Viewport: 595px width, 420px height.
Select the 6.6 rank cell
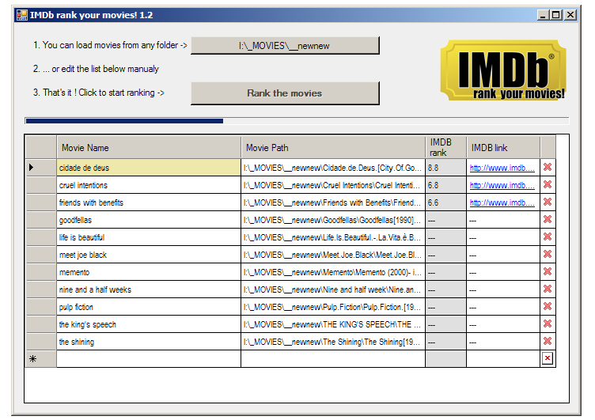click(x=445, y=202)
